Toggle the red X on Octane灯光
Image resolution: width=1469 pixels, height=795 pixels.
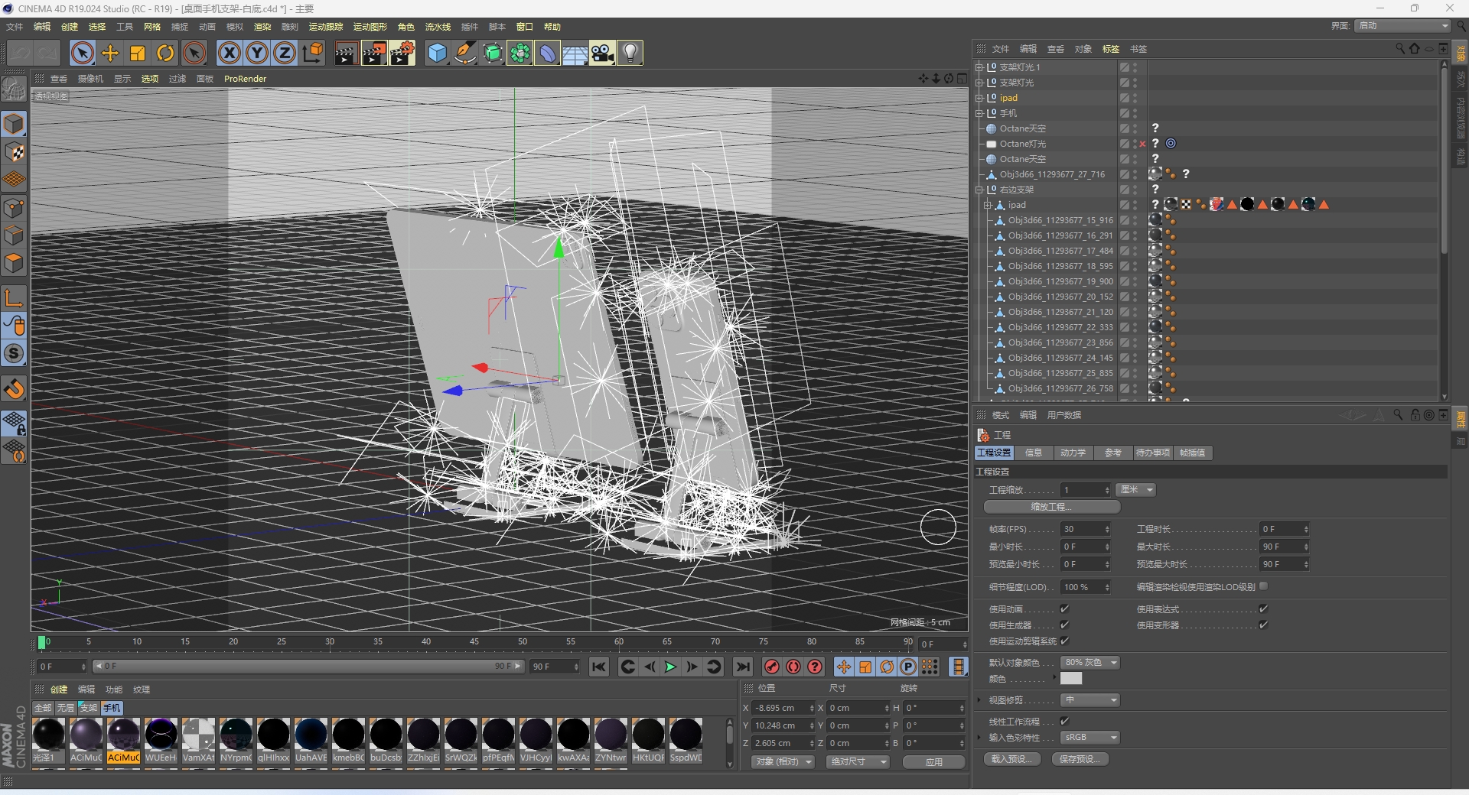[x=1142, y=144]
